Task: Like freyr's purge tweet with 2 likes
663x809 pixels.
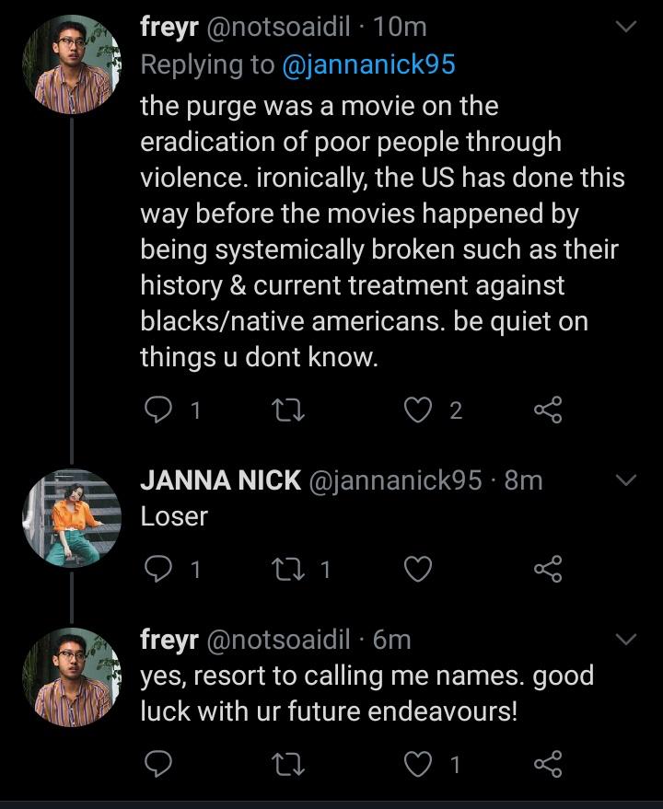Action: coord(419,411)
